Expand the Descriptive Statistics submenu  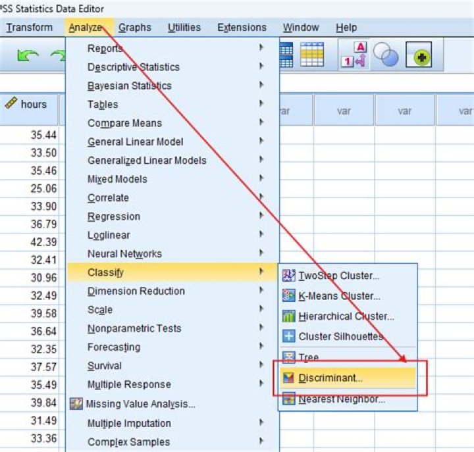[261, 66]
